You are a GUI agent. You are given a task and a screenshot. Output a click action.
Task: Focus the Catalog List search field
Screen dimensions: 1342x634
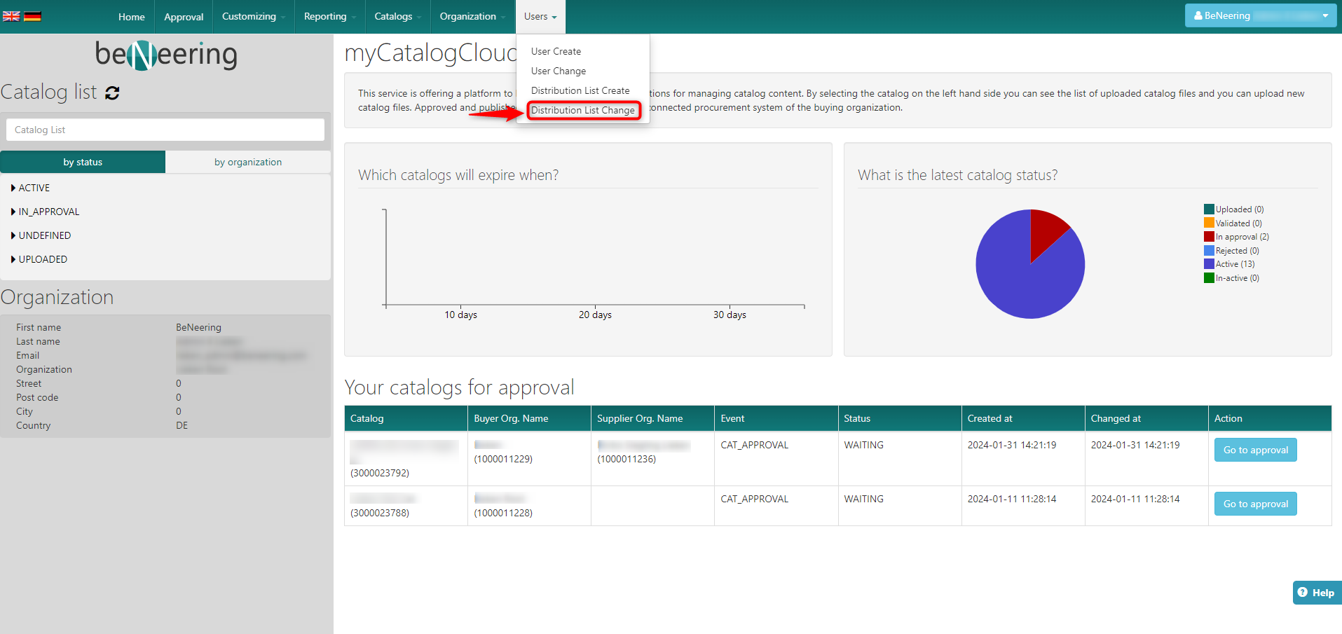(x=165, y=130)
